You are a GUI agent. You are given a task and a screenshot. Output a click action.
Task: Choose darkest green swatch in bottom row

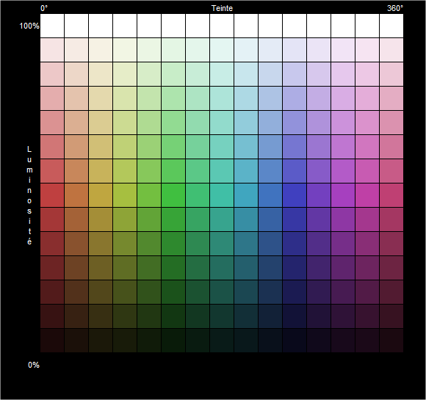[173, 341]
